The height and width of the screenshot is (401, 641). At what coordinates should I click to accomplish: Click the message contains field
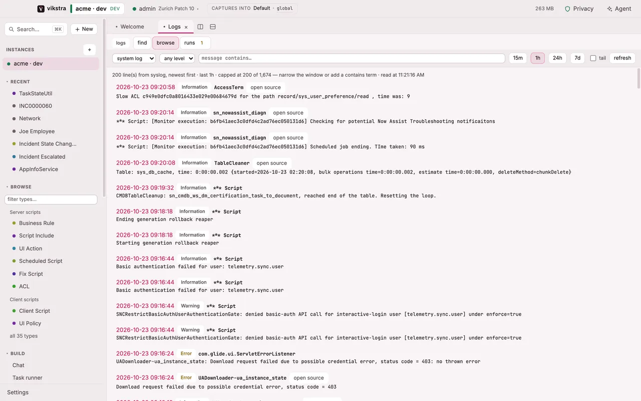pos(352,58)
